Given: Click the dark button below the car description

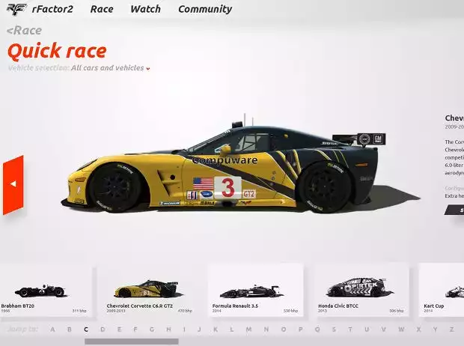Looking at the screenshot, I should tap(454, 210).
